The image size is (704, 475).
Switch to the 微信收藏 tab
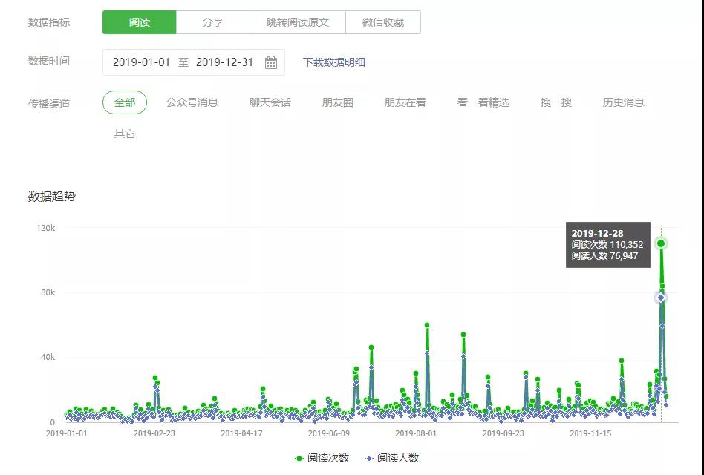pos(383,22)
